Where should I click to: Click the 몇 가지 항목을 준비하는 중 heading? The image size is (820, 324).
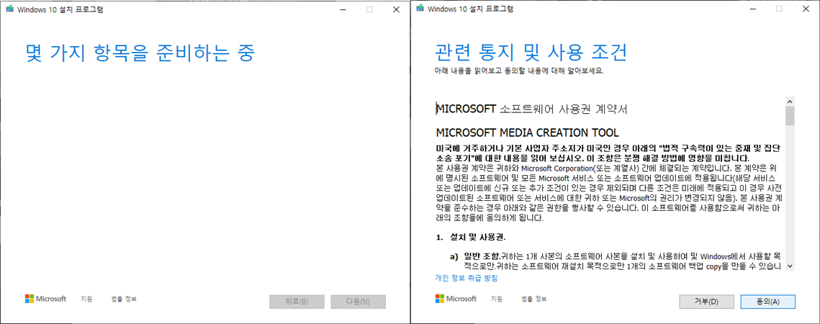pyautogui.click(x=140, y=53)
